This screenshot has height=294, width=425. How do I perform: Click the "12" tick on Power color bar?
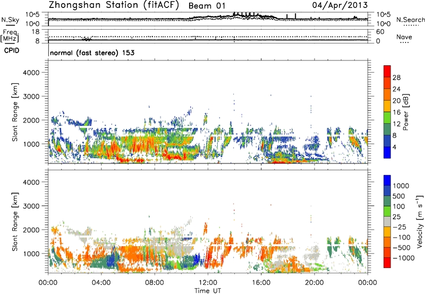[396, 124]
